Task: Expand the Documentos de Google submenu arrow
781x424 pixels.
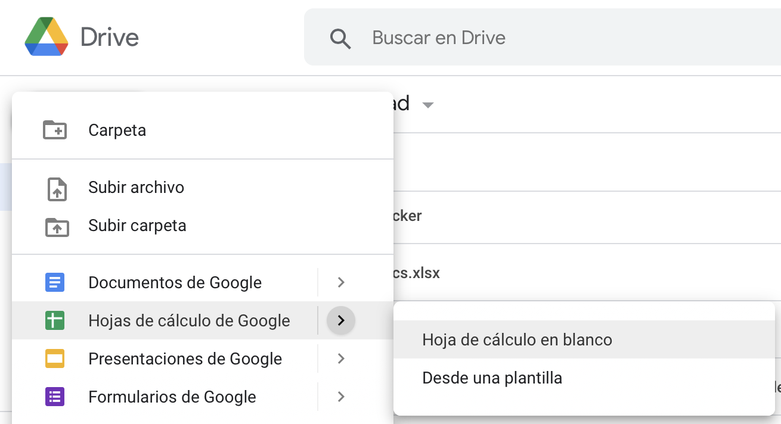Action: click(x=341, y=282)
